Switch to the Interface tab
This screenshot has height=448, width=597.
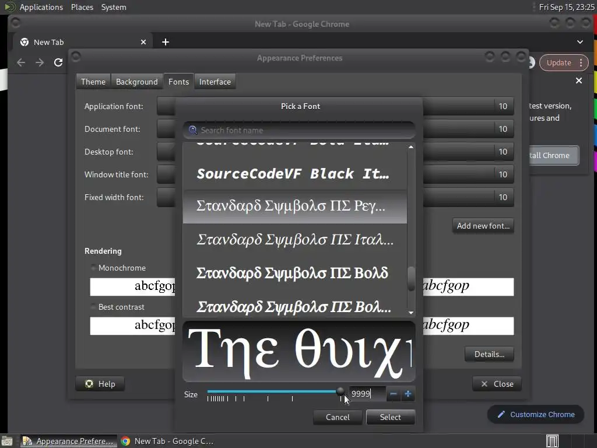tap(215, 82)
